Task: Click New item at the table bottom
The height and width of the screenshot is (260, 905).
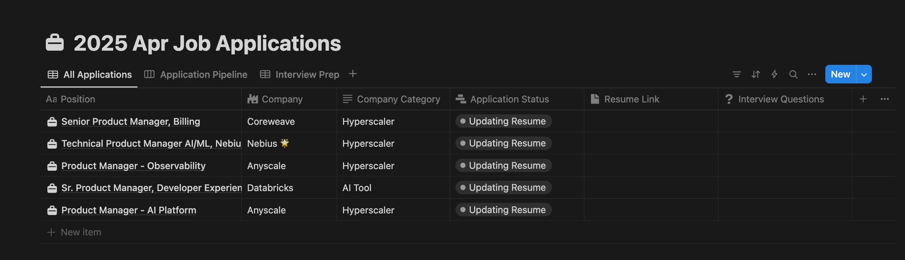Action: tap(74, 232)
